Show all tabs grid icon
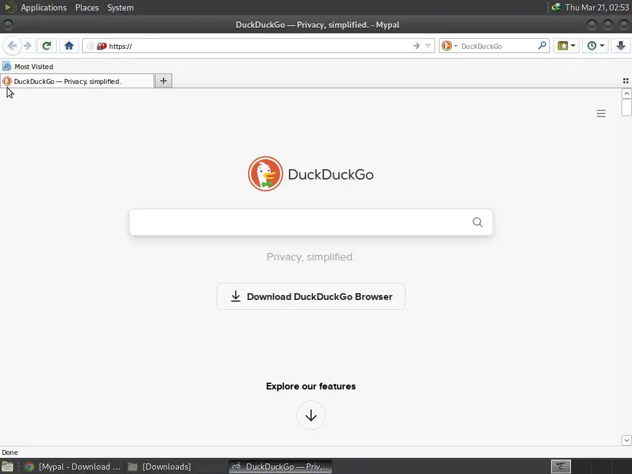The image size is (632, 474). [626, 81]
